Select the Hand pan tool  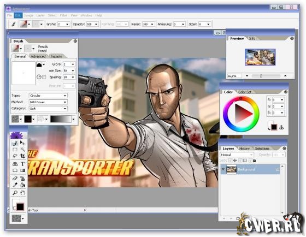(23, 193)
